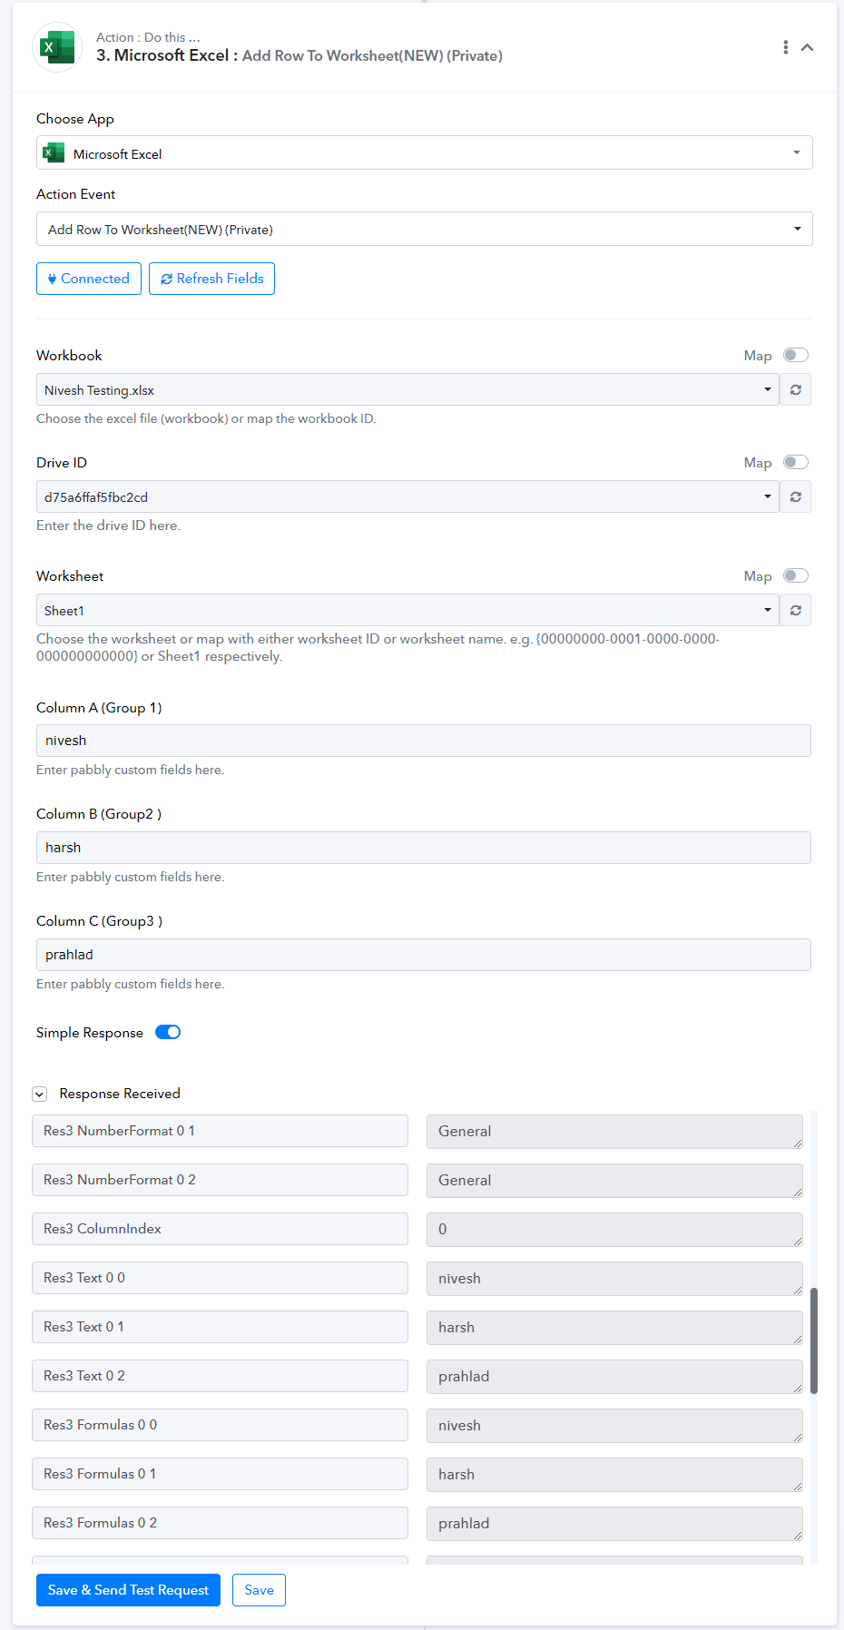Click the refresh icon next to Drive ID
844x1630 pixels.
[x=796, y=497]
